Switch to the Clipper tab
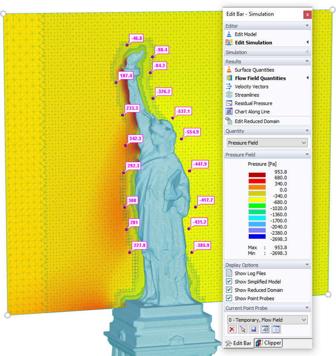 coord(268,343)
